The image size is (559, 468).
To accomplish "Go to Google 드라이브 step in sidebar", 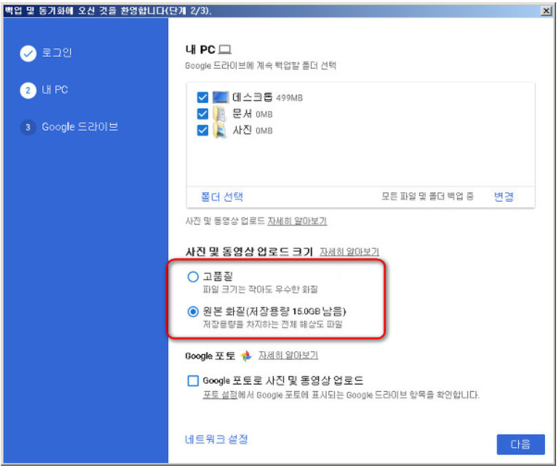I will (79, 126).
